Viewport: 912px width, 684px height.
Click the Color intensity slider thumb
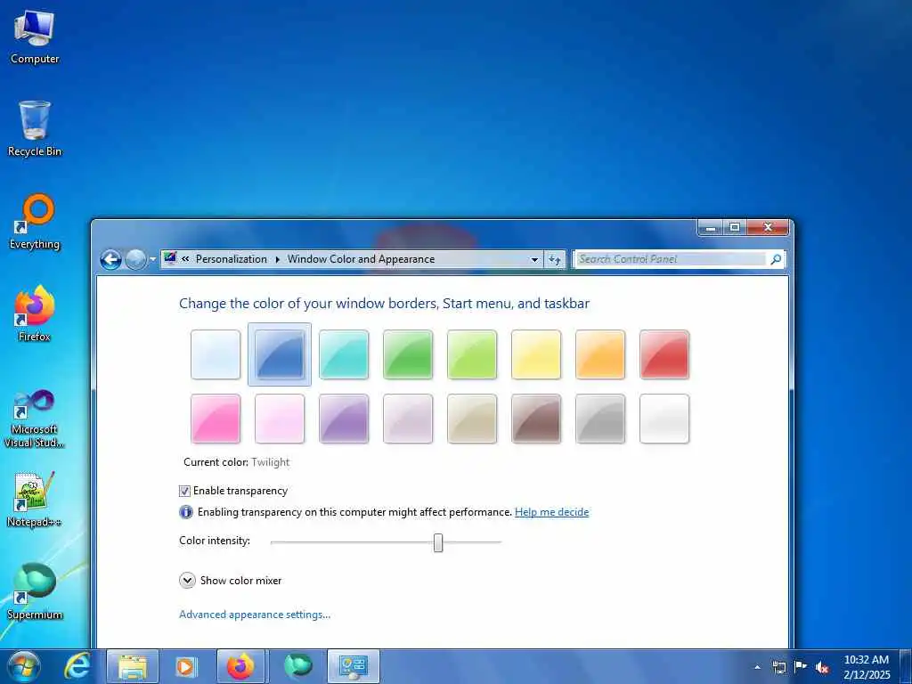tap(438, 542)
